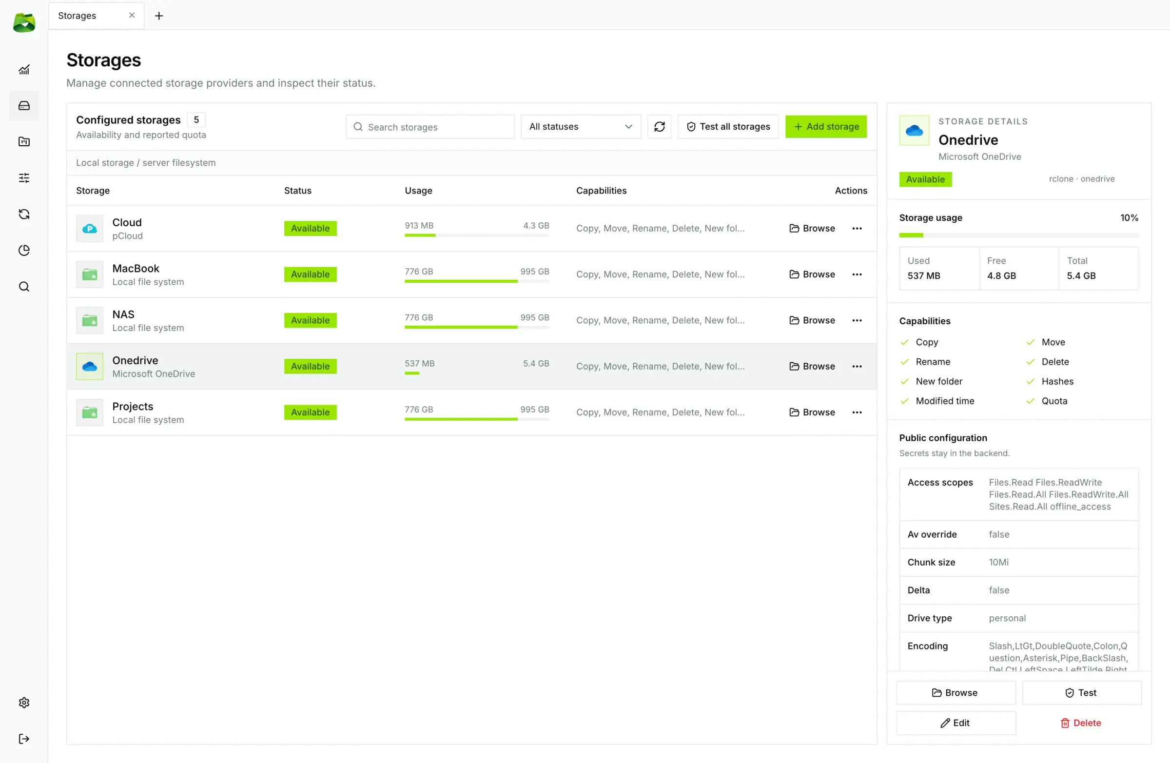Image resolution: width=1170 pixels, height=763 pixels.
Task: Open a new tab with plus button
Action: click(159, 16)
